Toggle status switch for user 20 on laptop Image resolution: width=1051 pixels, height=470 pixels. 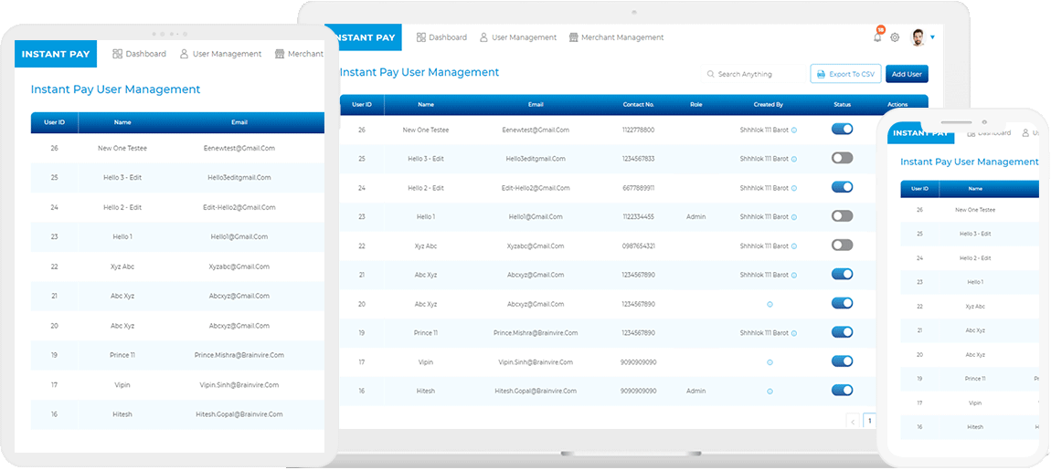842,303
